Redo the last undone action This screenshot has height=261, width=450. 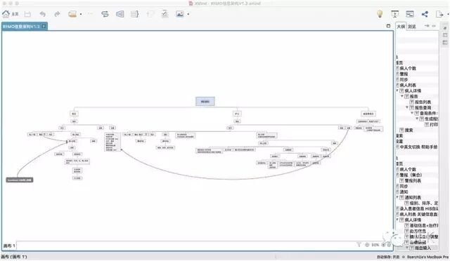(x=57, y=14)
